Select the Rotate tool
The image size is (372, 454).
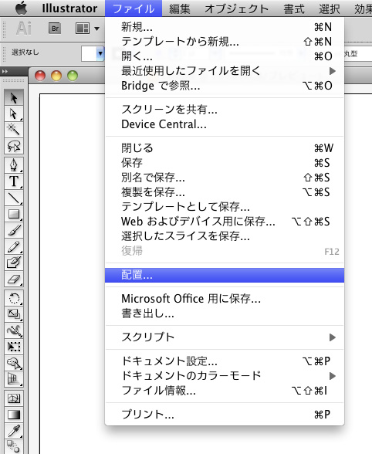point(14,298)
